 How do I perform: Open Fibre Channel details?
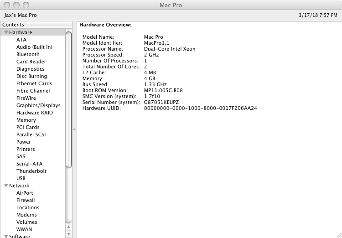pos(33,91)
